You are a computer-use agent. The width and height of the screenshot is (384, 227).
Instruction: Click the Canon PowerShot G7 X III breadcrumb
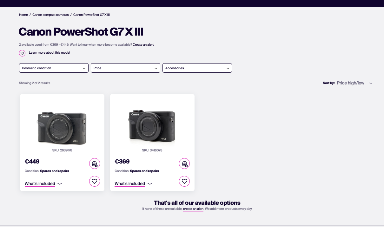coord(91,15)
